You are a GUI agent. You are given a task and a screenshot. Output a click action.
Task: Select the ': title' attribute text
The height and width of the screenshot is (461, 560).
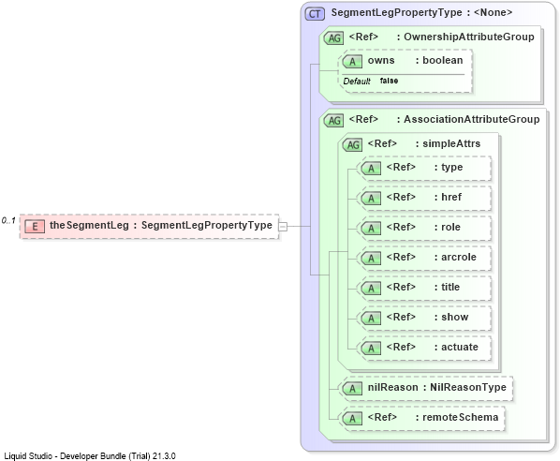[447, 288]
